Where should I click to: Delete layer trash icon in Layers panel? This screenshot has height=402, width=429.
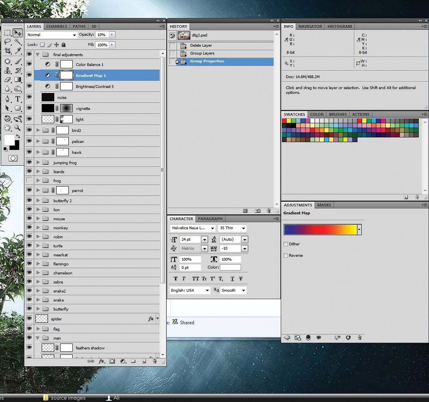point(155,361)
